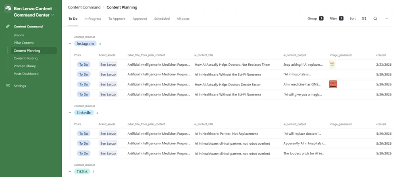Open the Filter options button
Viewport: 393px width, 177px height.
336,19
